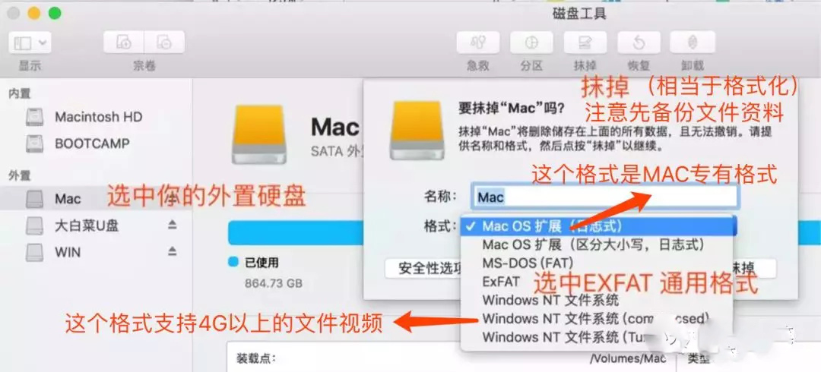The width and height of the screenshot is (821, 372).
Task: Click the remove volume icon
Action: coord(164,43)
